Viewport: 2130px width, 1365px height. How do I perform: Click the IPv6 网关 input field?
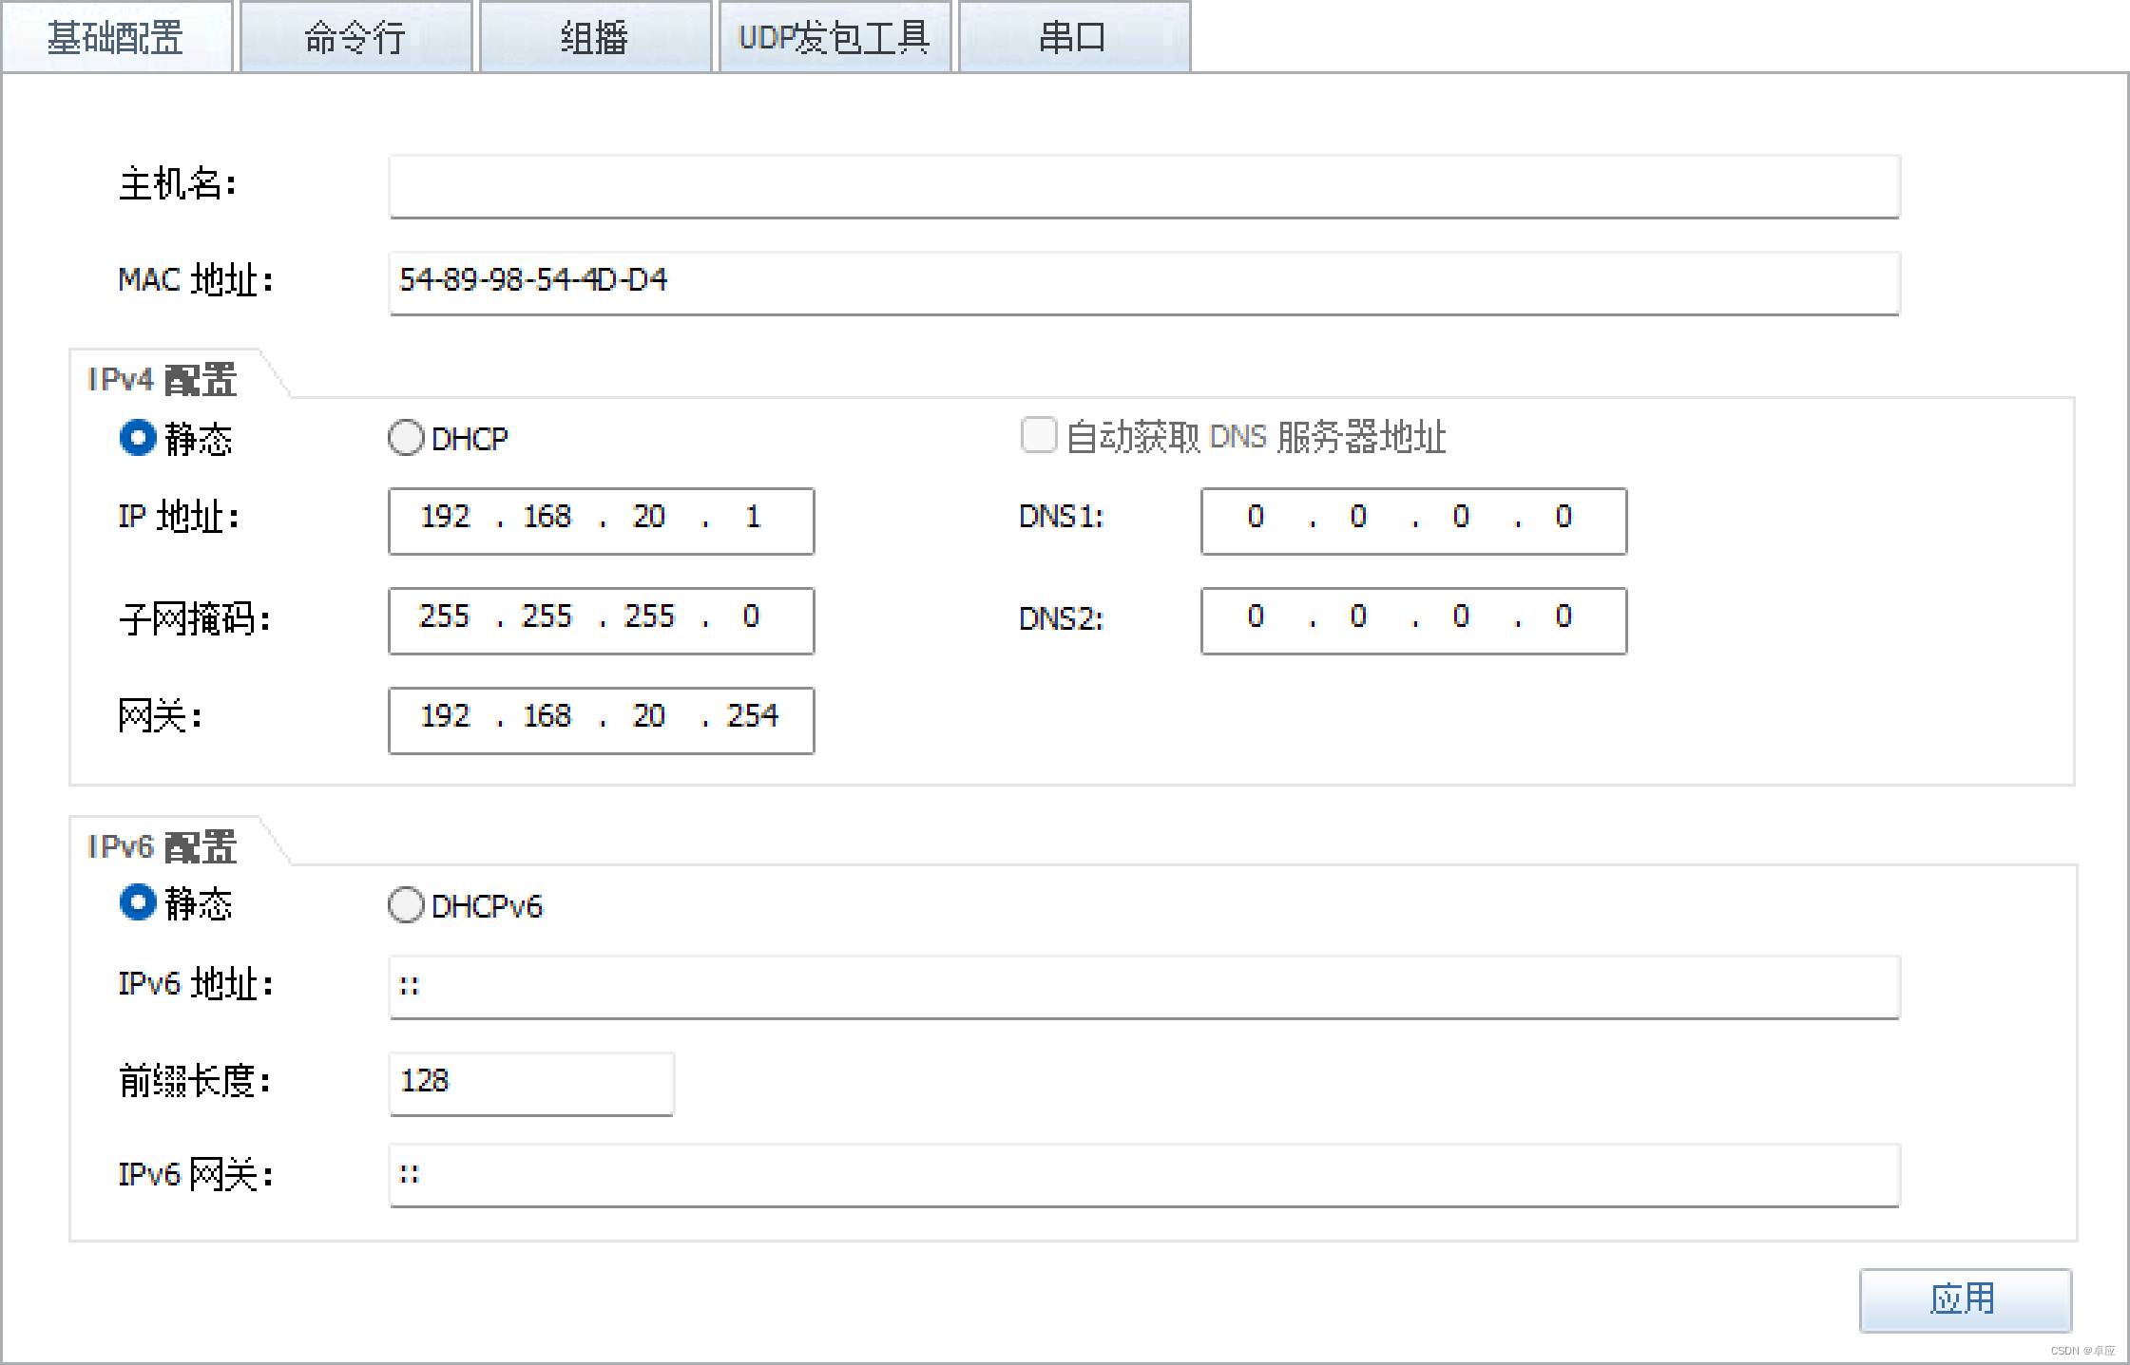(1144, 1176)
